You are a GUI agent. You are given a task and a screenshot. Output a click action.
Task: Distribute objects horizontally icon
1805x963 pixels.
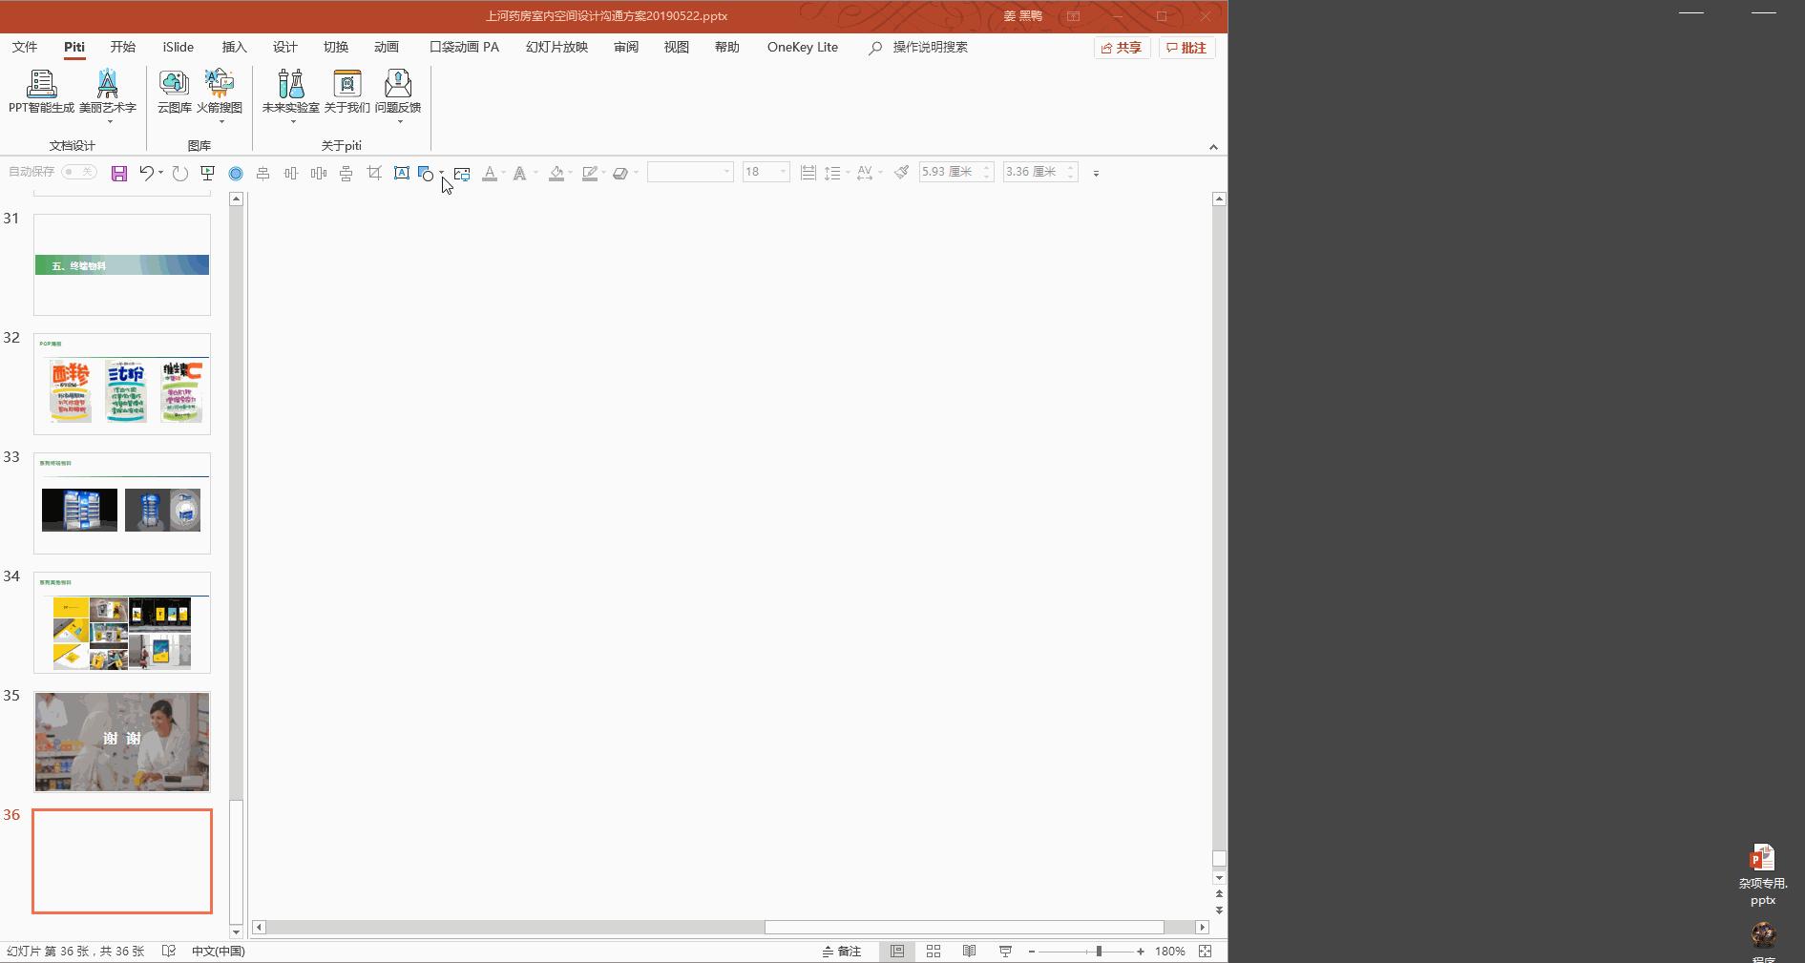point(291,173)
